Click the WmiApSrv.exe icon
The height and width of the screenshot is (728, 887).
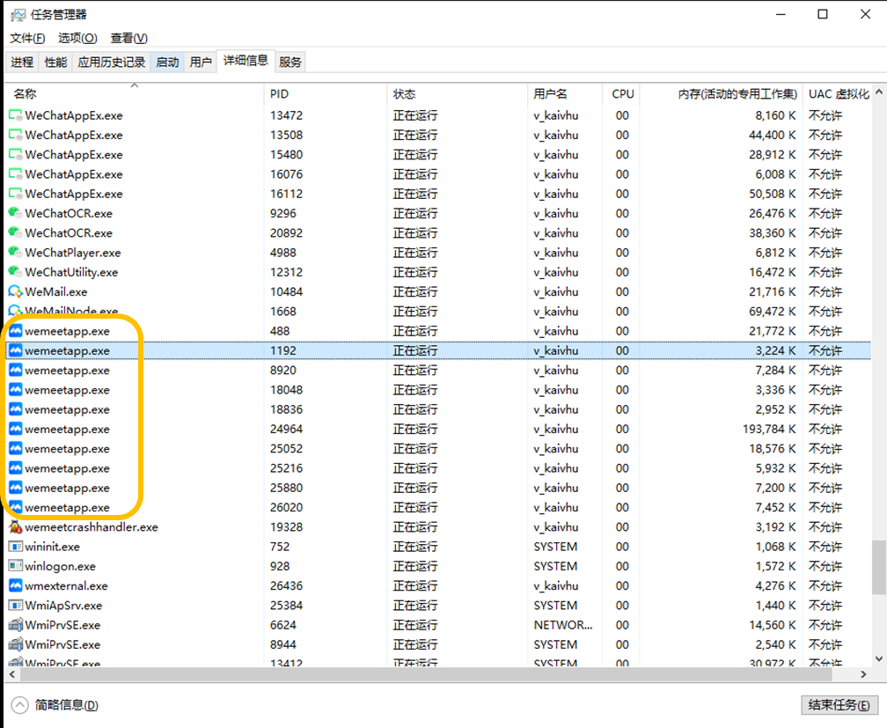point(16,605)
